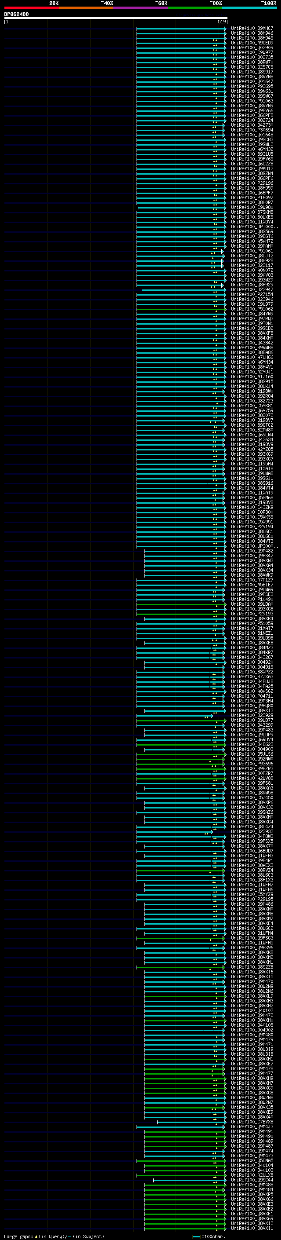The width and height of the screenshot is (281, 1240).
Task: Select label UniRef100_Q5JLS6
Action: click(x=252, y=754)
